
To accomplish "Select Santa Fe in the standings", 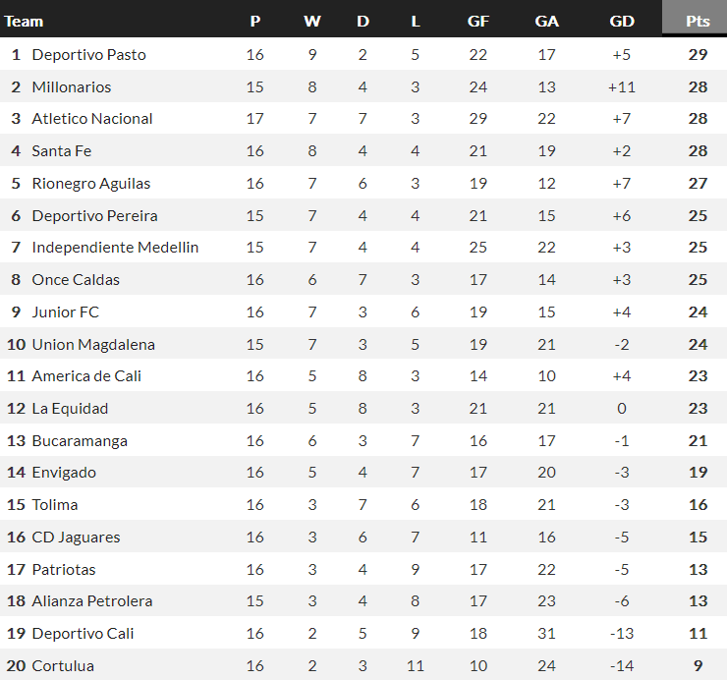I will click(x=62, y=151).
